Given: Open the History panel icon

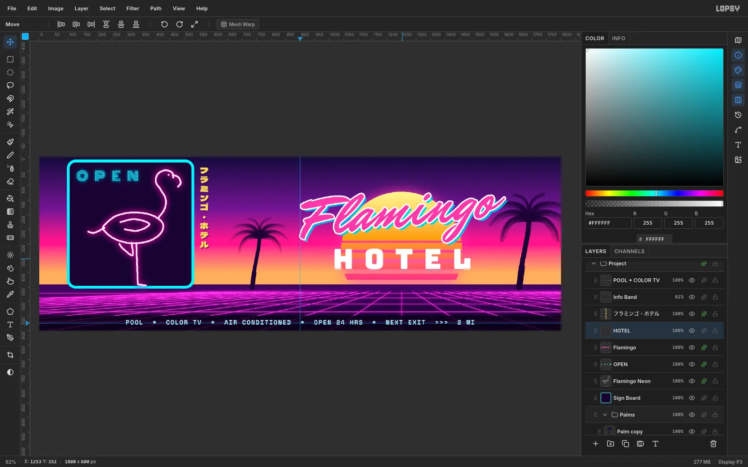Looking at the screenshot, I should [738, 115].
